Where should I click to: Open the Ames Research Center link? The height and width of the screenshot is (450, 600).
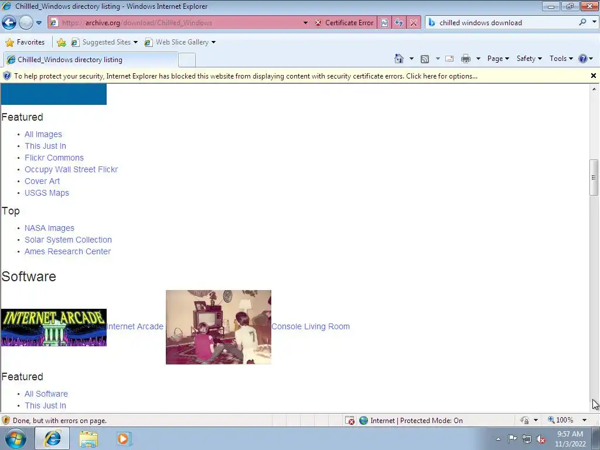(68, 251)
